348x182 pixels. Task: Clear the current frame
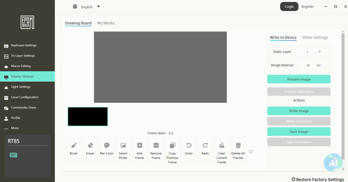(x=222, y=145)
